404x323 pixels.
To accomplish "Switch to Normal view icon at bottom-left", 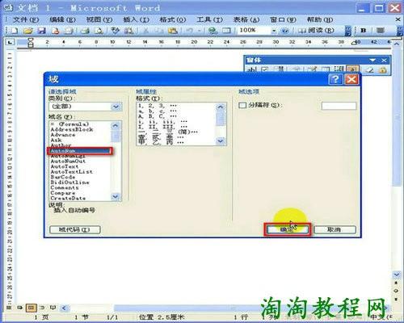I will 9,308.
